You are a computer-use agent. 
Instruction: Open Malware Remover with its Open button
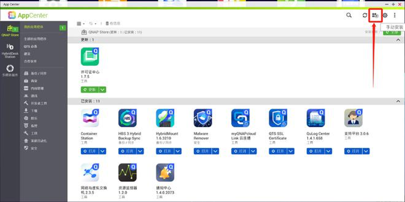coord(203,151)
